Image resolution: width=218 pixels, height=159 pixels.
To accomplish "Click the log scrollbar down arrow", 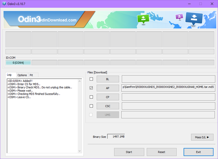I will [x=80, y=151].
